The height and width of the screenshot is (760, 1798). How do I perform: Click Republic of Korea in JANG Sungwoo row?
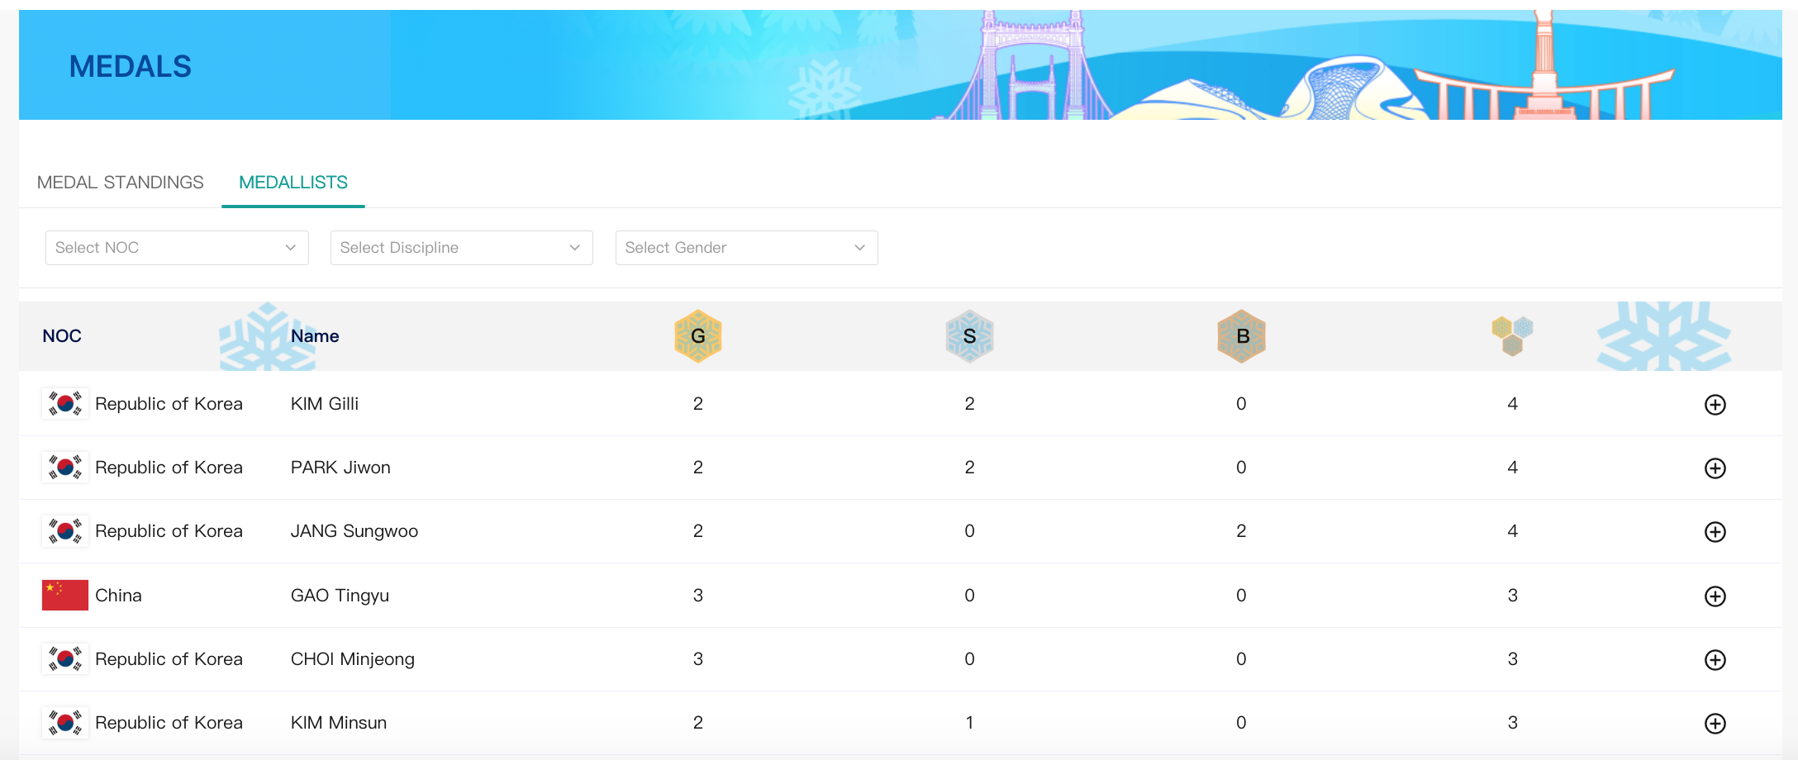(169, 531)
